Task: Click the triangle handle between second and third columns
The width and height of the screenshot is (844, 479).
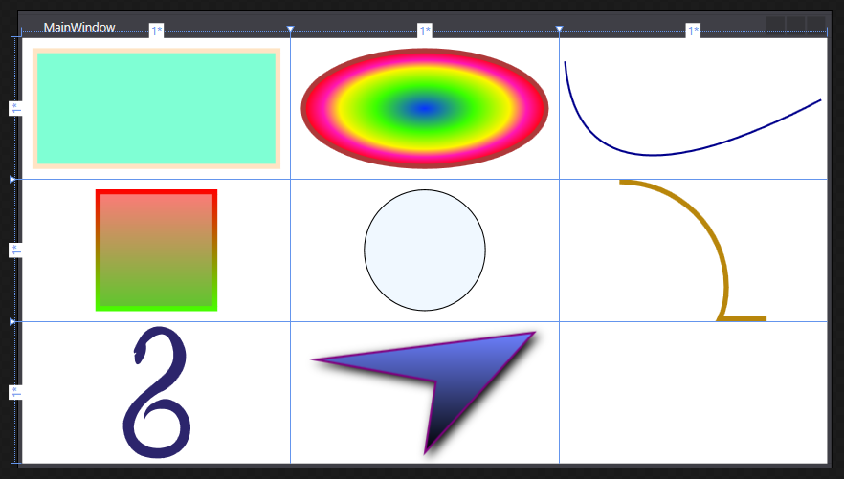Action: point(560,30)
